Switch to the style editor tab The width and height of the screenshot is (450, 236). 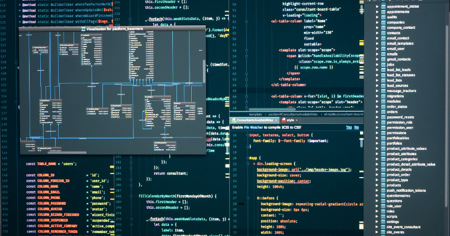coord(290,120)
